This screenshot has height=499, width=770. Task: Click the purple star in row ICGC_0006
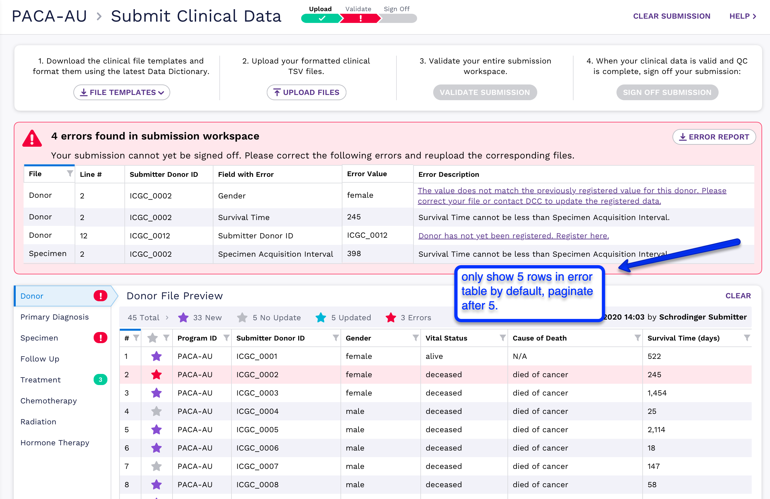156,448
